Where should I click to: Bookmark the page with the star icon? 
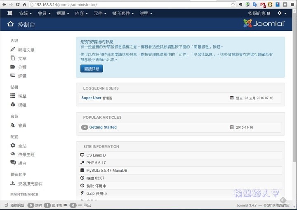(x=233, y=5)
